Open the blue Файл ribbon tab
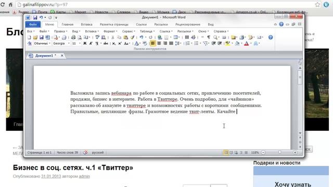The width and height of the screenshot is (333, 187). [x=33, y=24]
